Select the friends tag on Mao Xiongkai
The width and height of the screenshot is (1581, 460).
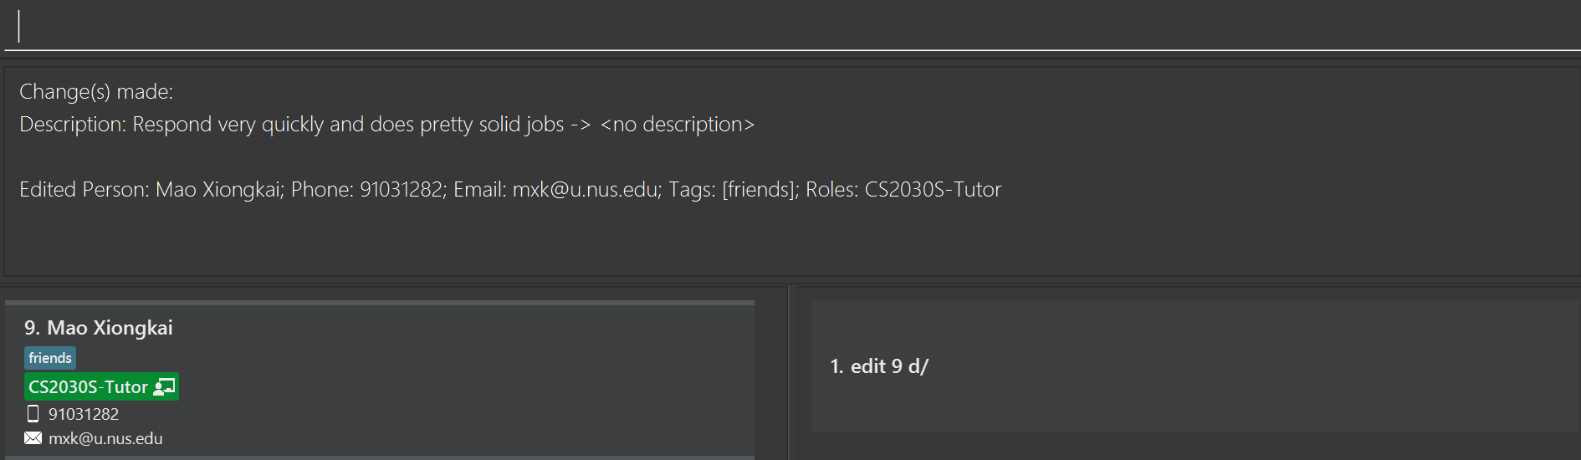point(50,358)
